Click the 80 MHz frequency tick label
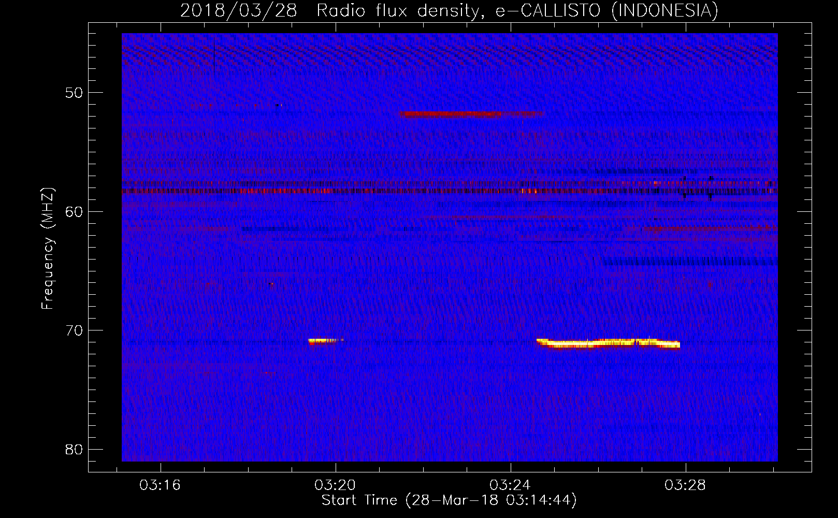The image size is (838, 518). 74,450
